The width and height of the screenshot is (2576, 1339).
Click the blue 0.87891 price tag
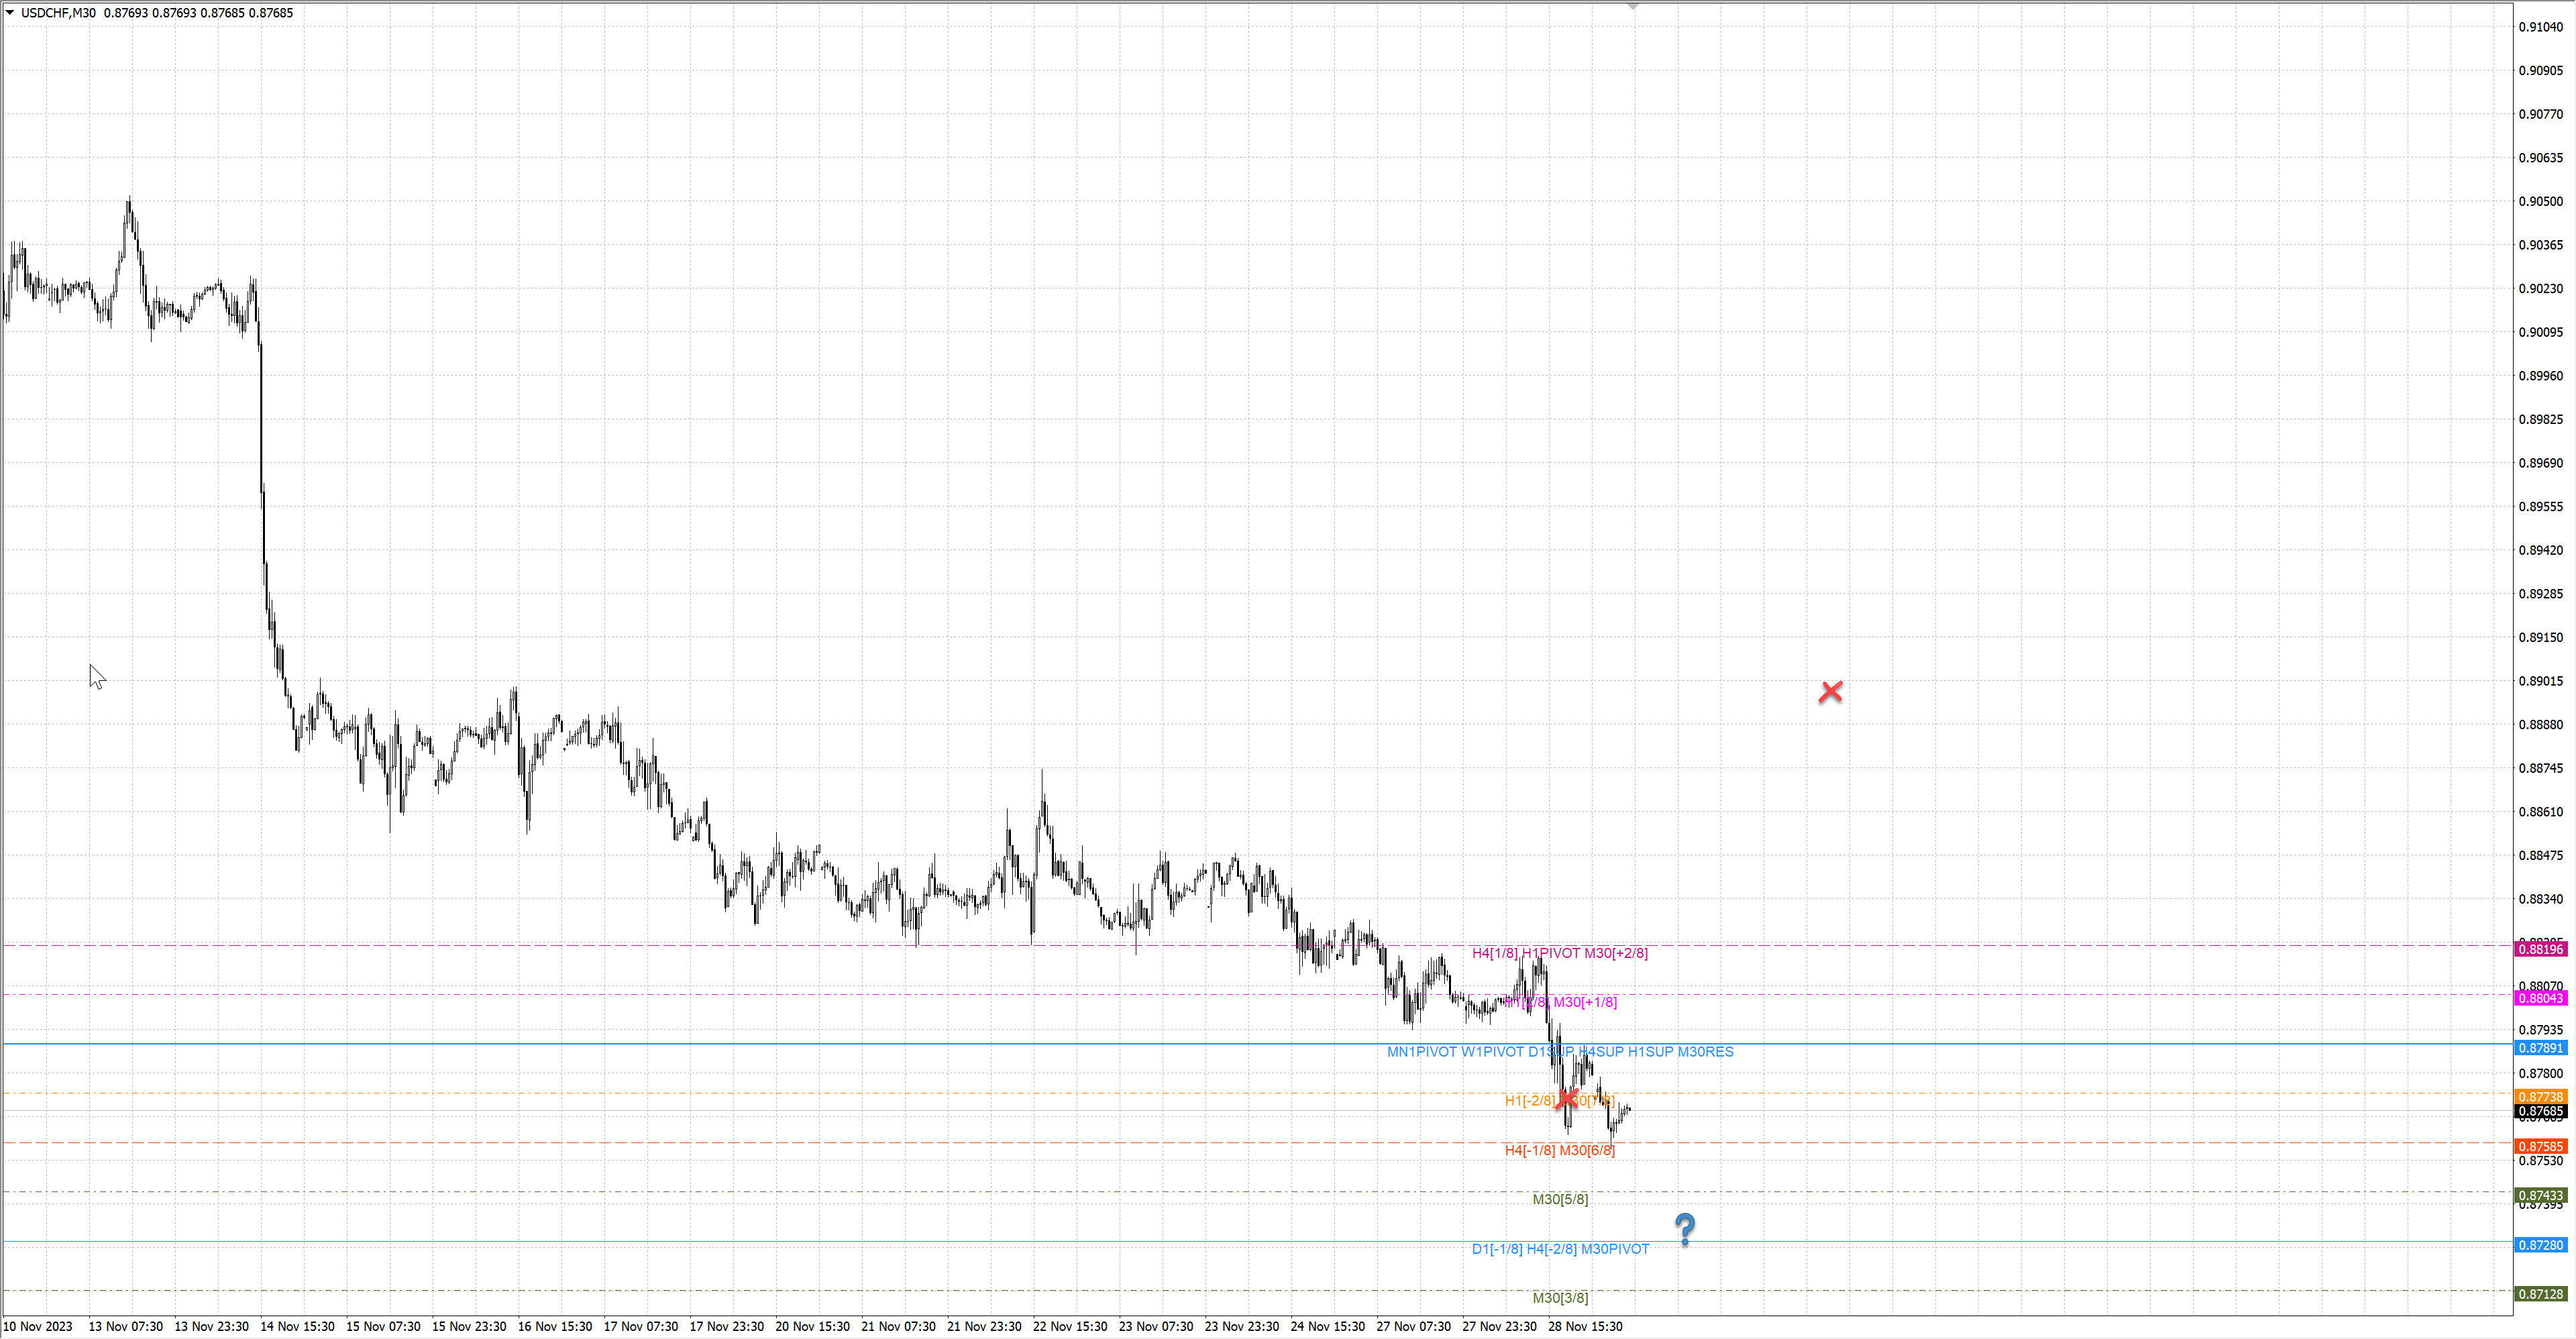click(2540, 1048)
